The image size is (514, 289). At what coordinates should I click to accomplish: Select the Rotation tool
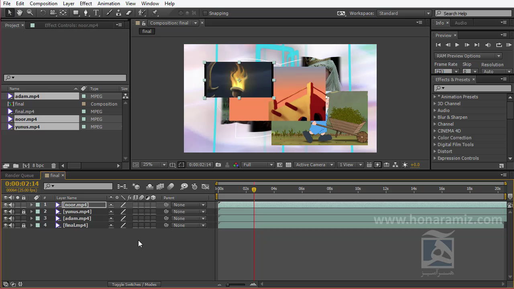(43, 13)
